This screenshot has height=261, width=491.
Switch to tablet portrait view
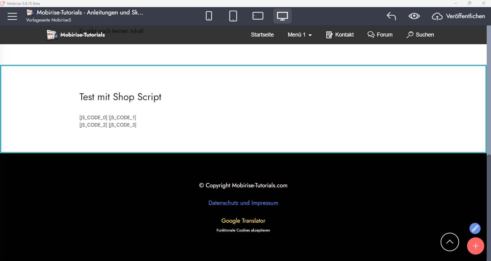pyautogui.click(x=233, y=16)
